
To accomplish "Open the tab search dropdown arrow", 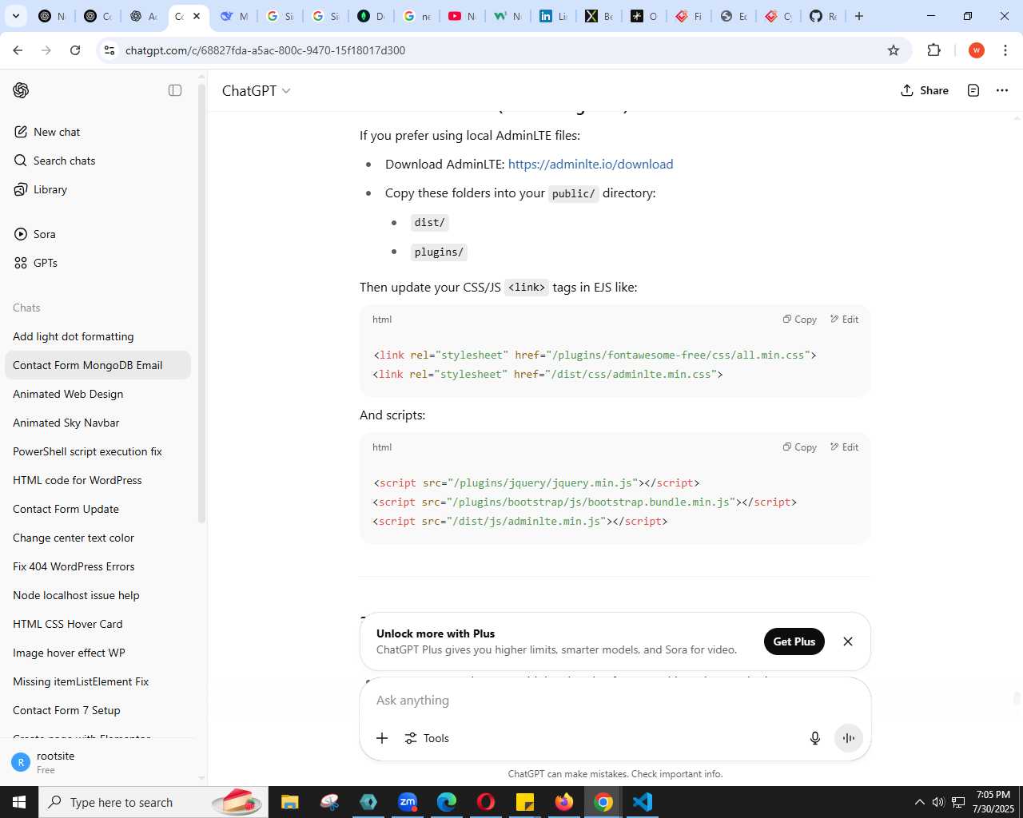I will point(15,16).
